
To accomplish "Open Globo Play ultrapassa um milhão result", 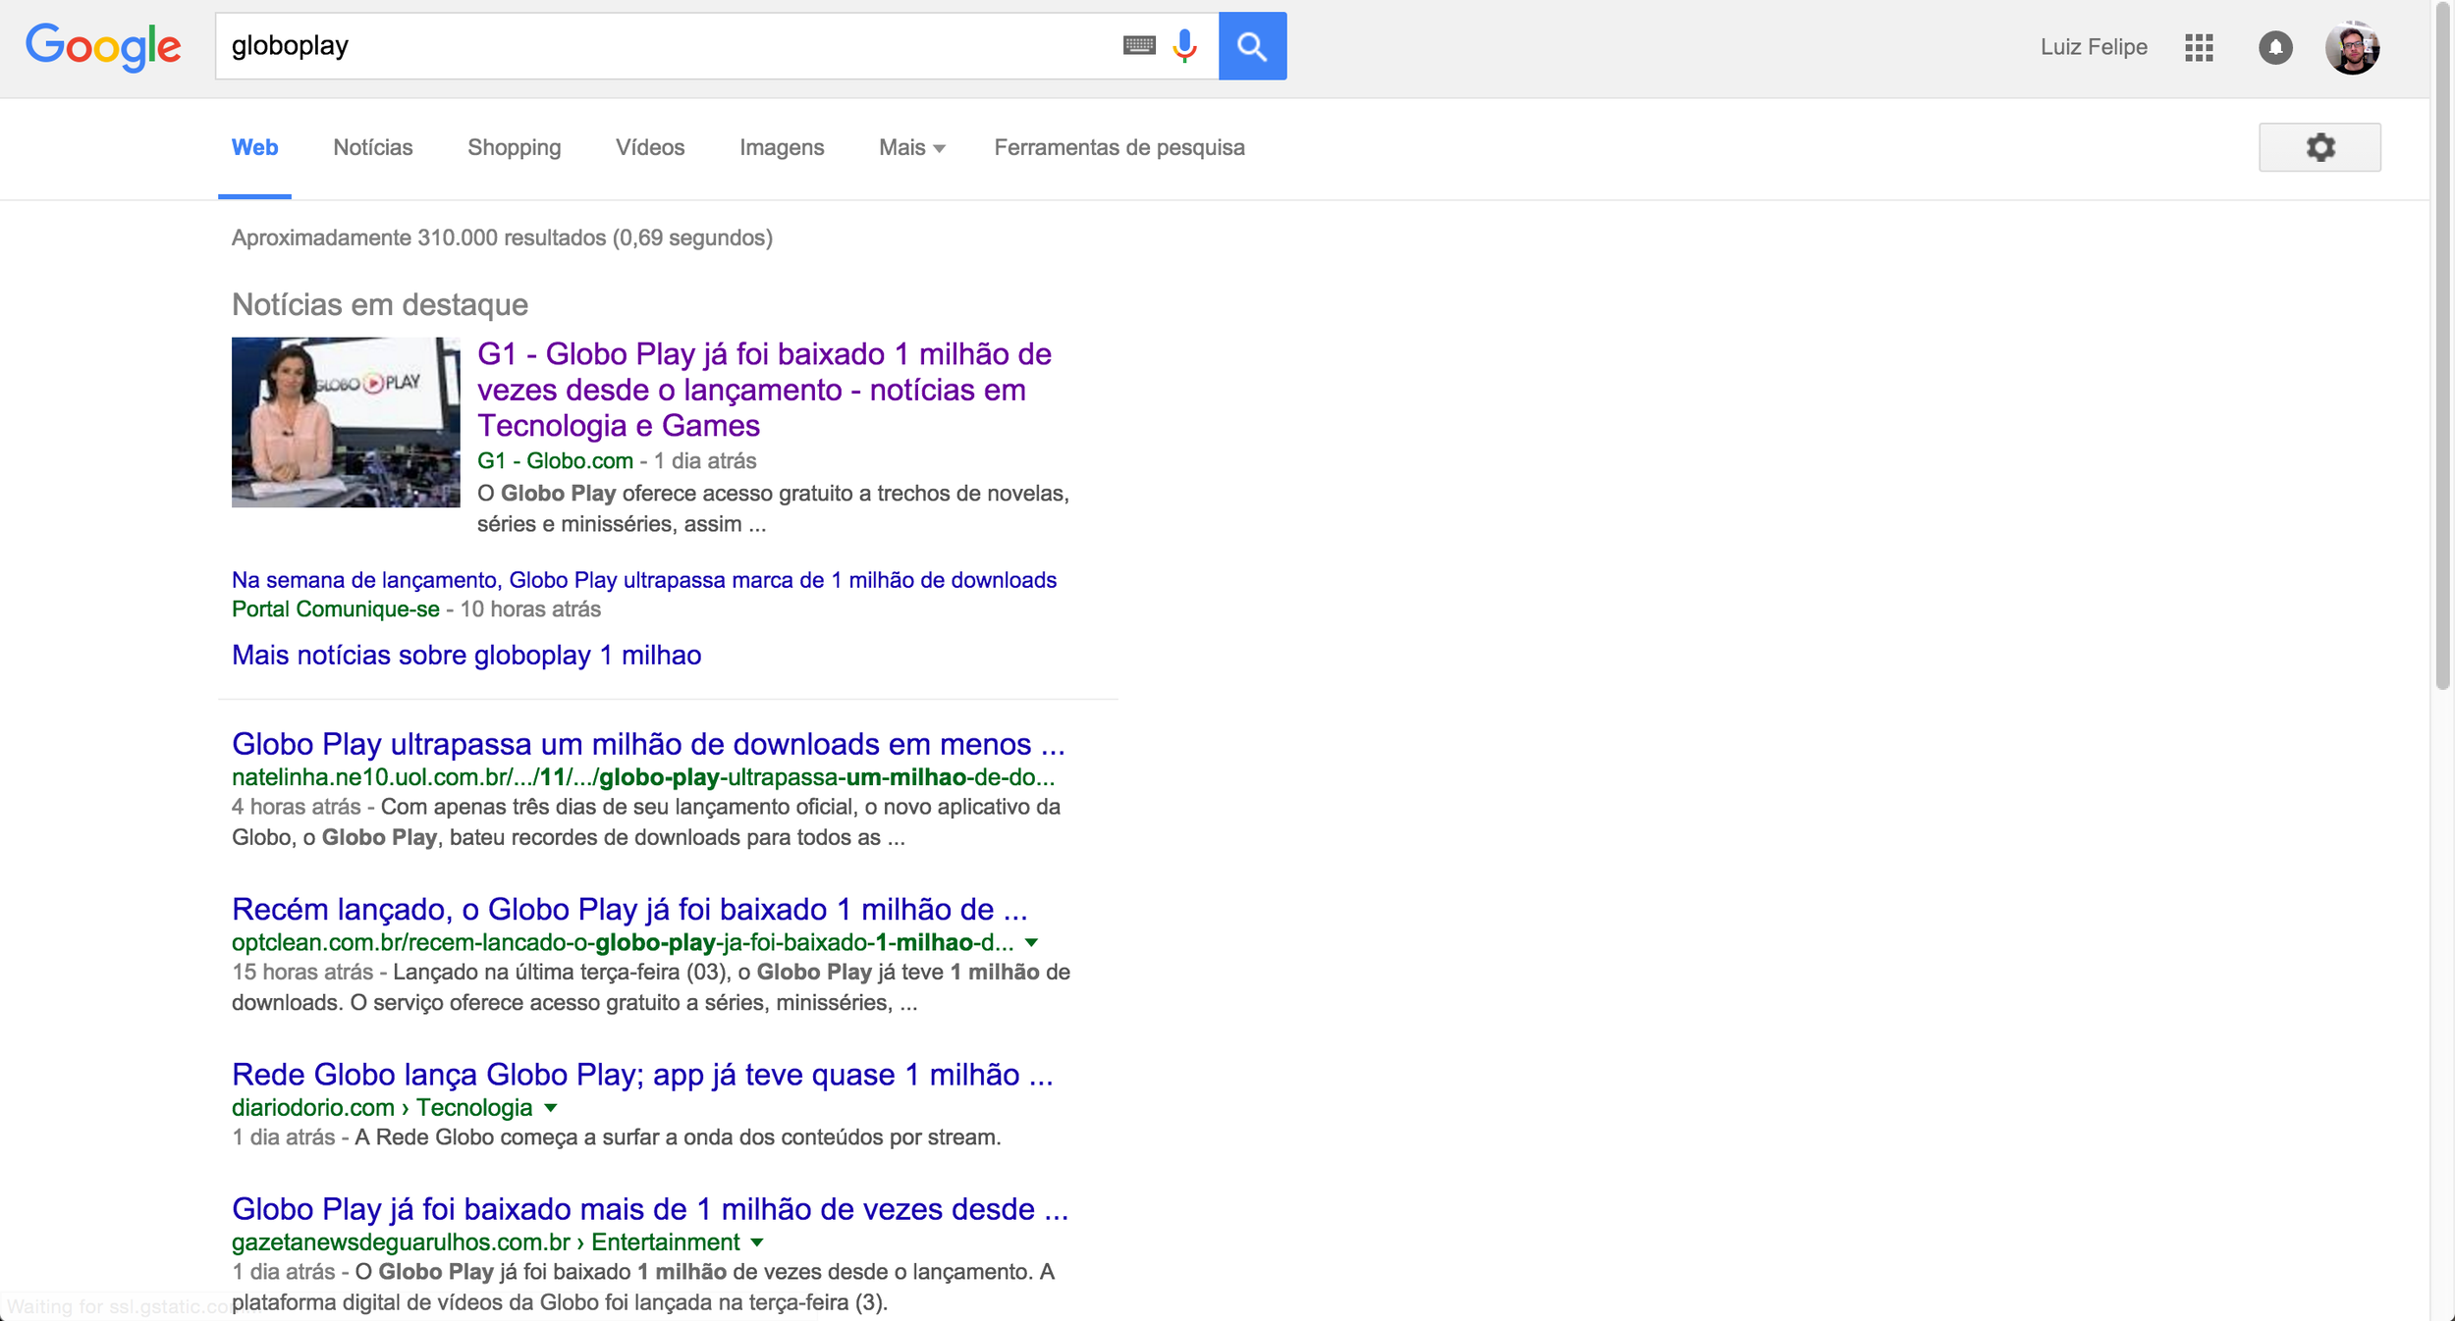I will tap(648, 744).
